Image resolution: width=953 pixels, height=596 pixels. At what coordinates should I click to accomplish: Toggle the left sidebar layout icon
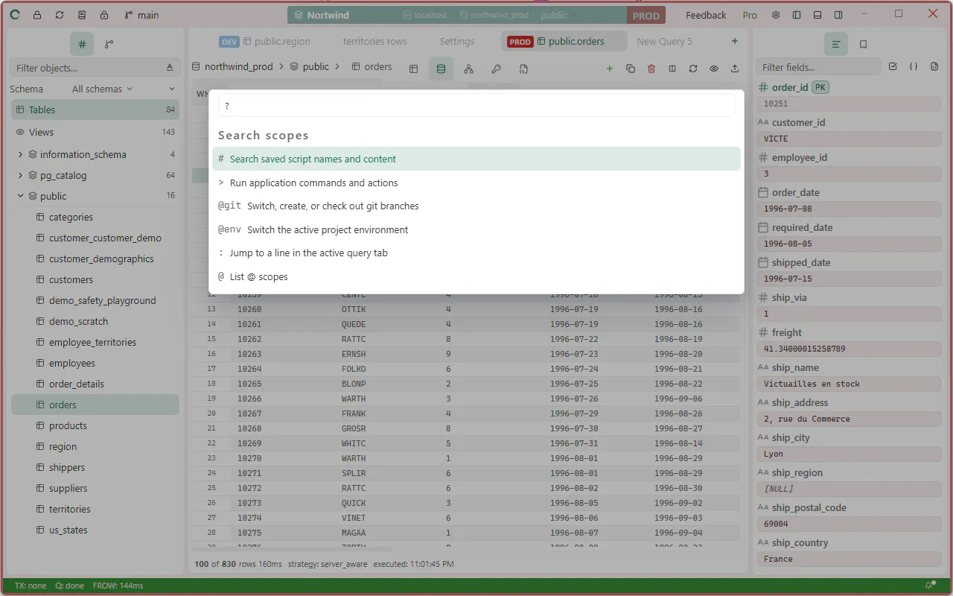coord(797,15)
